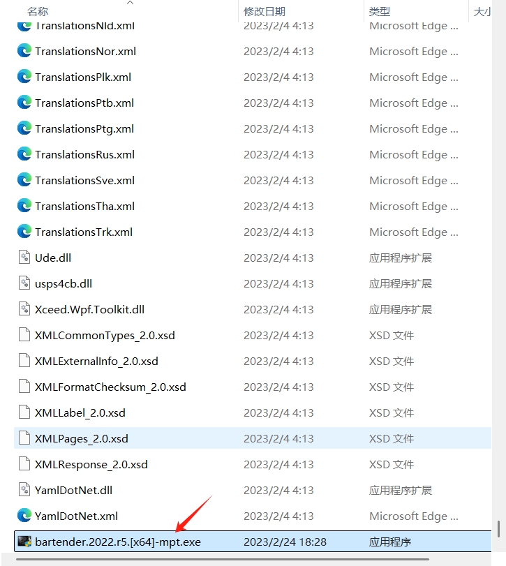Select file name XMLFormatChecksum_2.0.xsd
Image resolution: width=506 pixels, height=566 pixels.
(x=110, y=387)
